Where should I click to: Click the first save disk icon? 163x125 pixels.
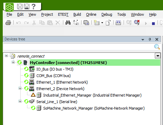tap(20, 7)
